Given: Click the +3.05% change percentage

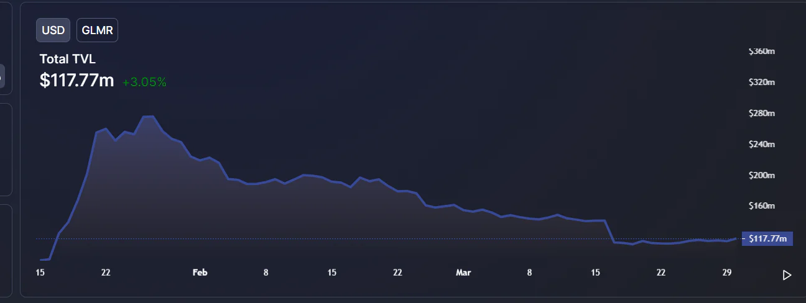Looking at the screenshot, I should [144, 82].
